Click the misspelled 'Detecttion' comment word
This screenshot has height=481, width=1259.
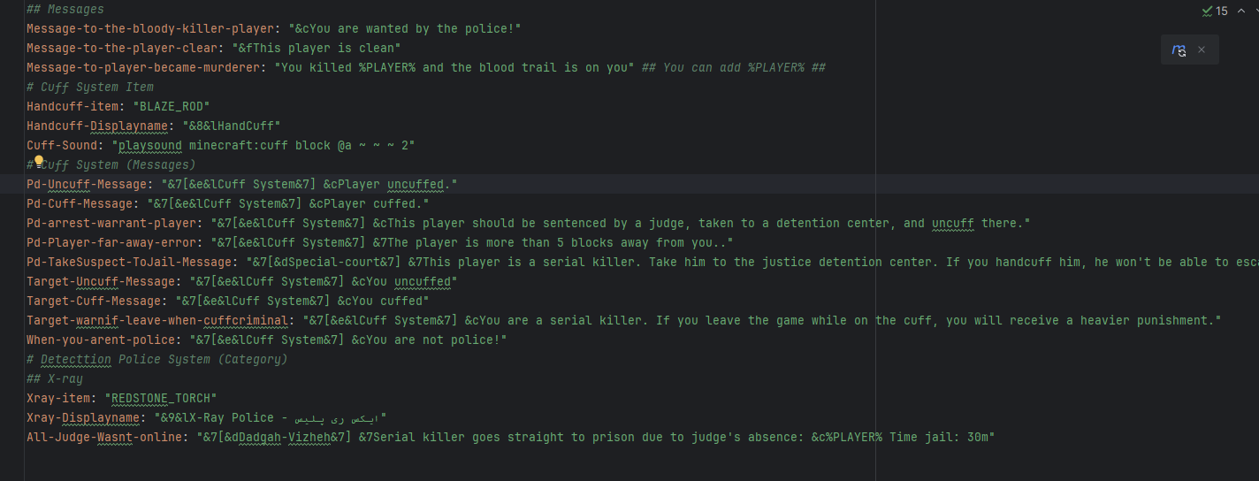[x=76, y=359]
